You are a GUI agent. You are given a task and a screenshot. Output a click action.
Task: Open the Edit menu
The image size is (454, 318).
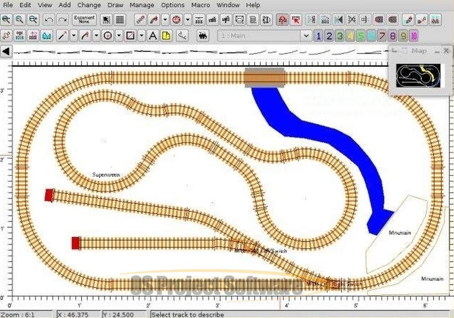(x=25, y=5)
